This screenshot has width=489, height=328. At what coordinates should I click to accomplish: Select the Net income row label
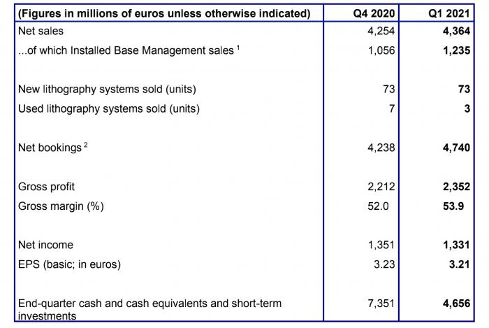click(x=46, y=245)
